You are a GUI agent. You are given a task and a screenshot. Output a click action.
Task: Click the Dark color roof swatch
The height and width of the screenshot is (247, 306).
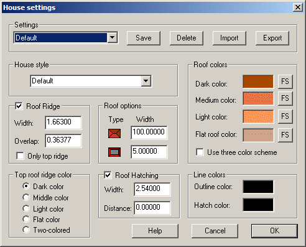(258, 82)
